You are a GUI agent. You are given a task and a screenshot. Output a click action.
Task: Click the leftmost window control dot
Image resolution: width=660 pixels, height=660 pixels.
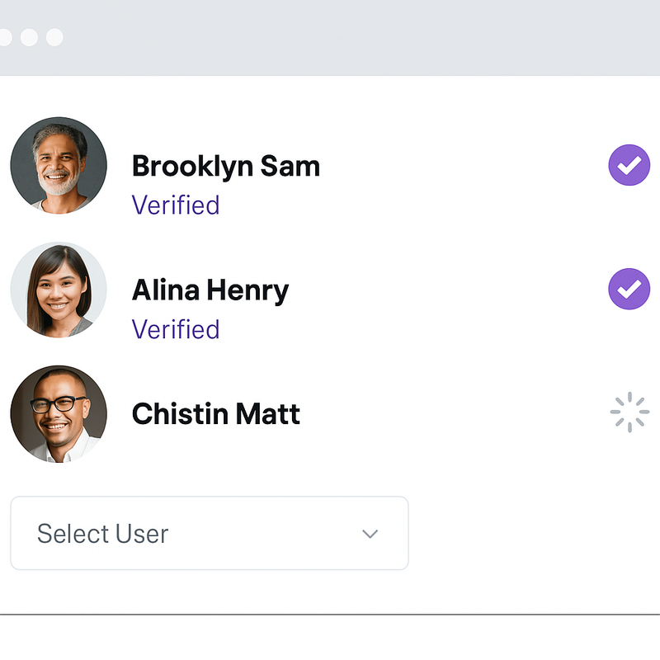coord(5,37)
